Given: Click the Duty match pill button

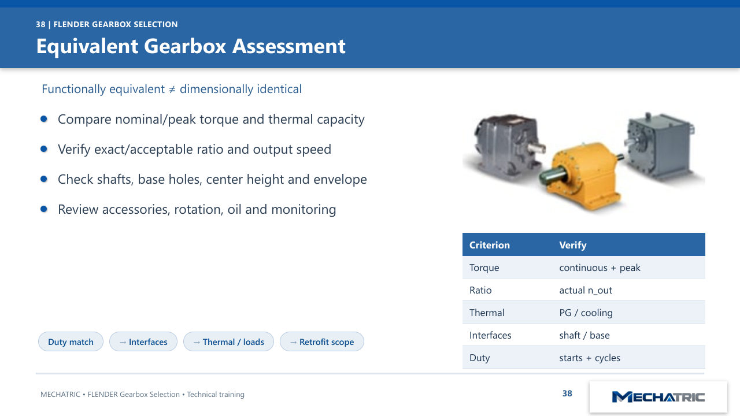Looking at the screenshot, I should point(71,341).
